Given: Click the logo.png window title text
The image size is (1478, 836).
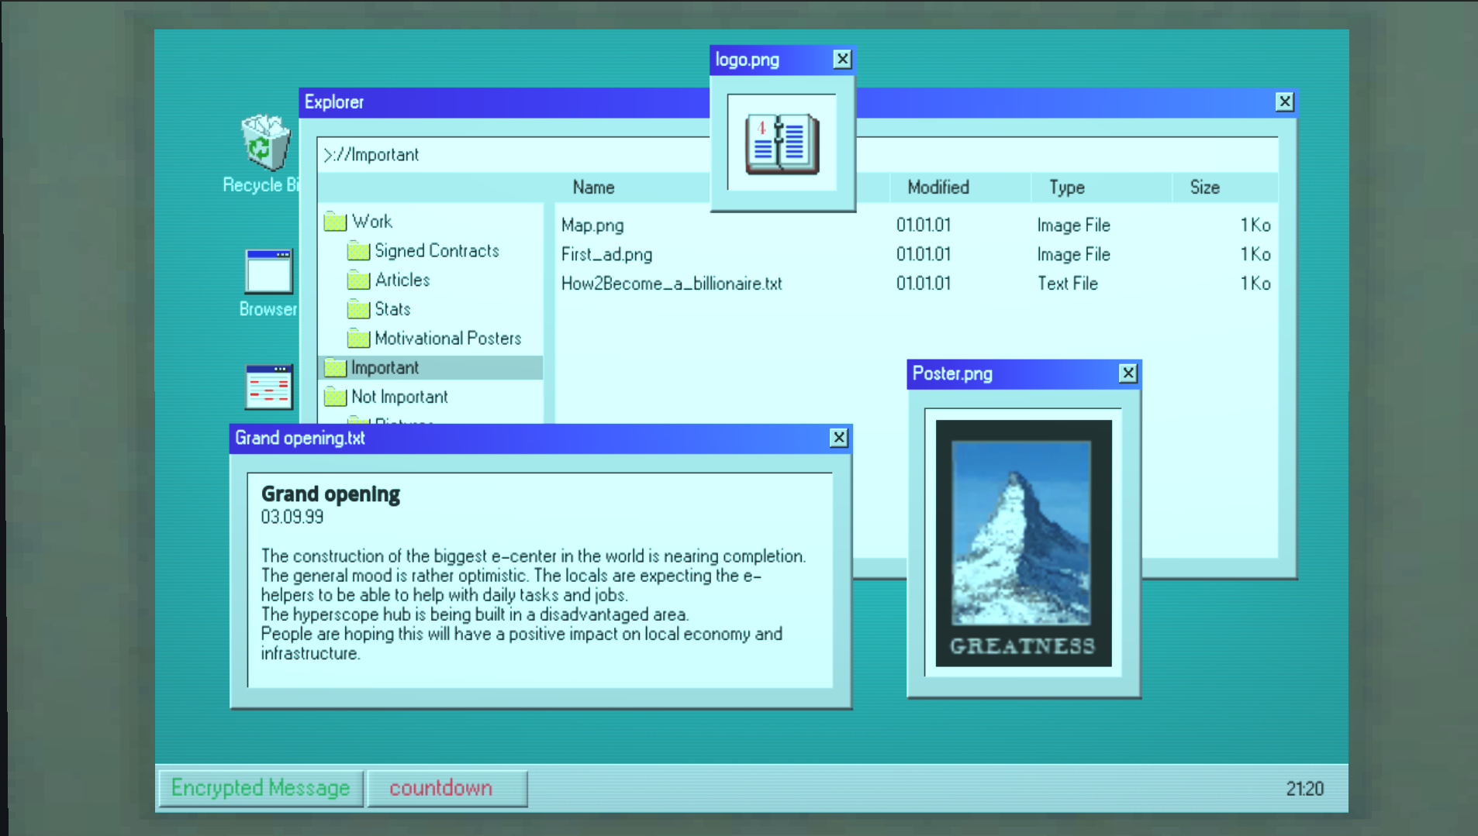Looking at the screenshot, I should [x=747, y=60].
